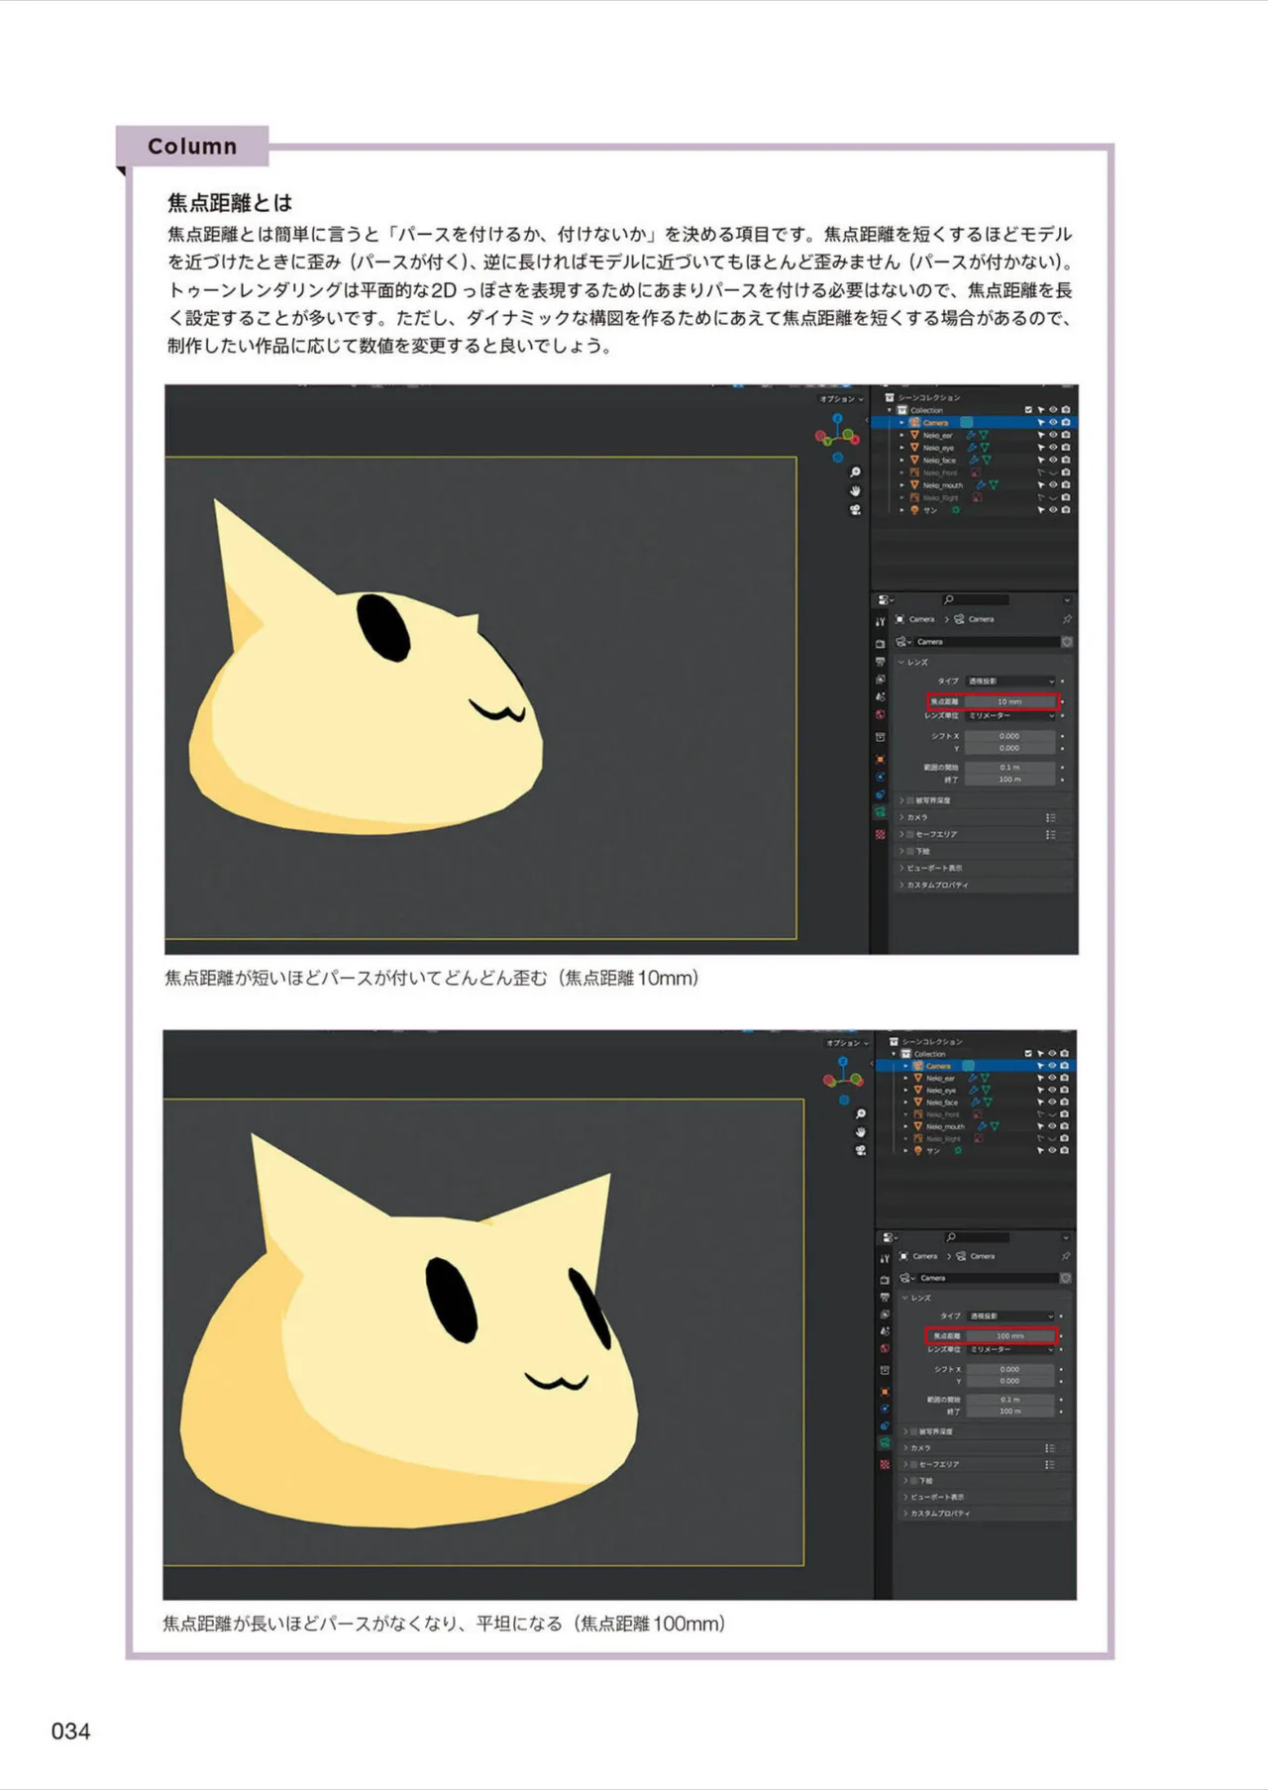Click Camera breadcrumb in 100mm properties panel

pyautogui.click(x=924, y=1256)
